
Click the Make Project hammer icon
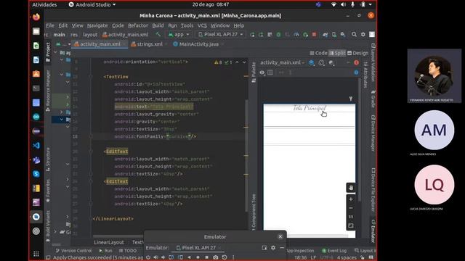(158, 35)
